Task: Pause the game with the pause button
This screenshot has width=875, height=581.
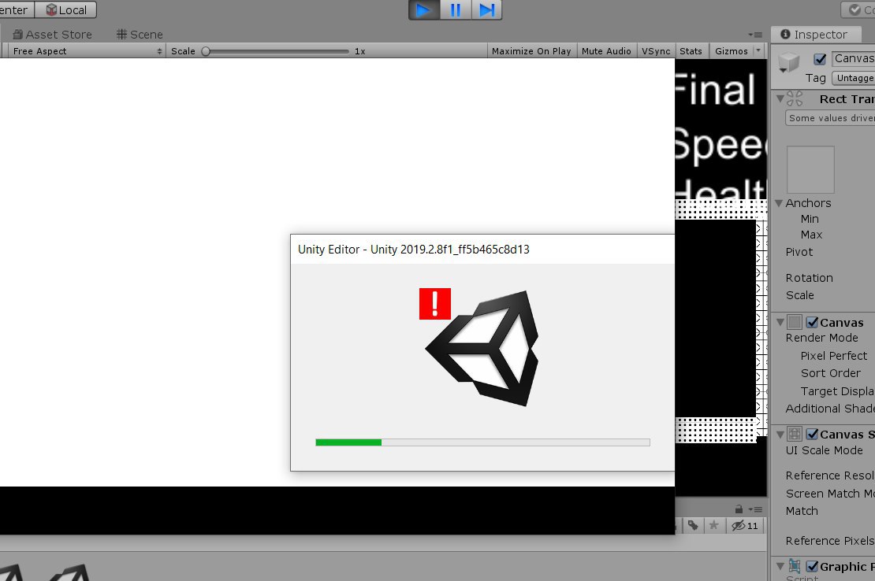Action: pos(456,10)
